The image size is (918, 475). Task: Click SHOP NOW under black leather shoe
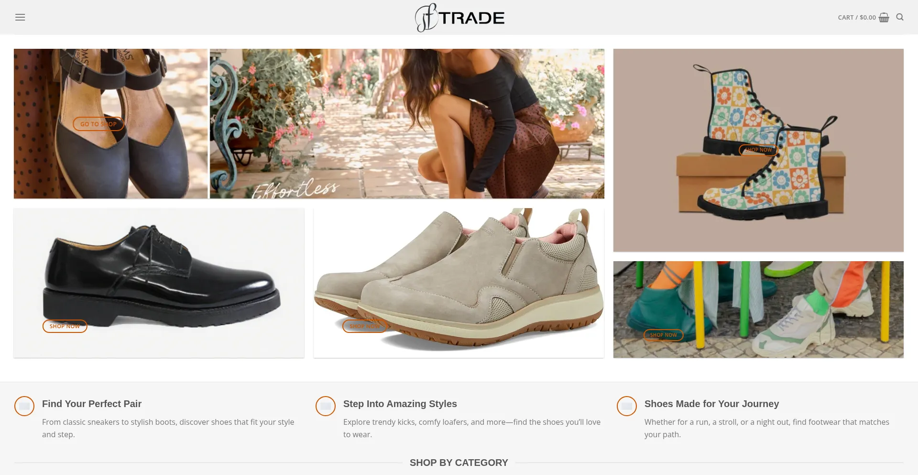click(65, 326)
